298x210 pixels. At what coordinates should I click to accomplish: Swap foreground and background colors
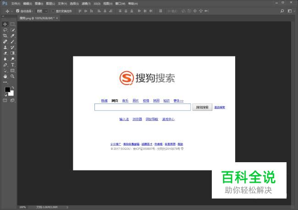[13, 87]
